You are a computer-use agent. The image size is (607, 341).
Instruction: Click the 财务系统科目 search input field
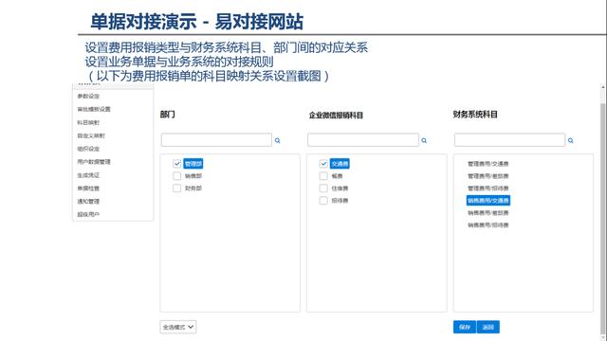[x=509, y=140]
